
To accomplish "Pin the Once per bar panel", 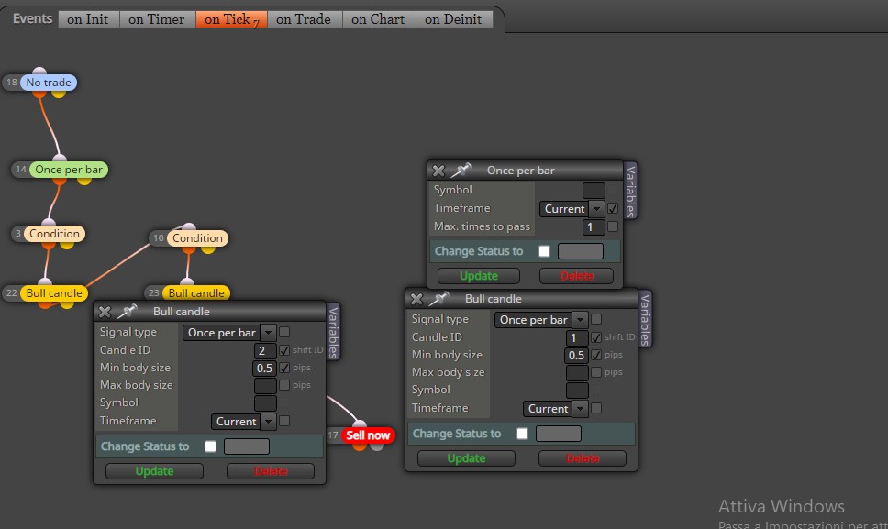I will (x=461, y=170).
